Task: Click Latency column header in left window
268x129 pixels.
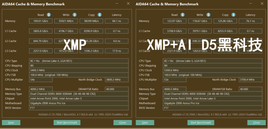Action: [x=117, y=15]
